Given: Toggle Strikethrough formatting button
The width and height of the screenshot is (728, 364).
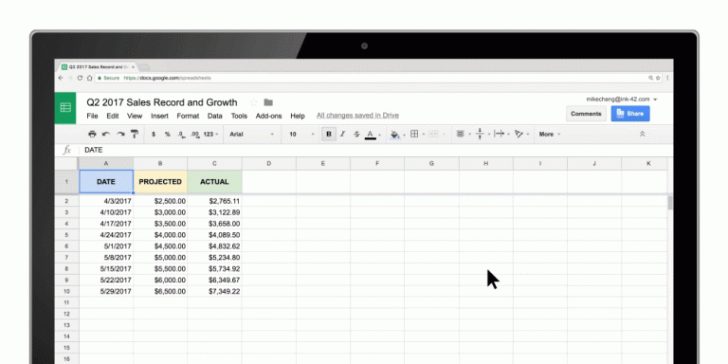Looking at the screenshot, I should pyautogui.click(x=356, y=135).
